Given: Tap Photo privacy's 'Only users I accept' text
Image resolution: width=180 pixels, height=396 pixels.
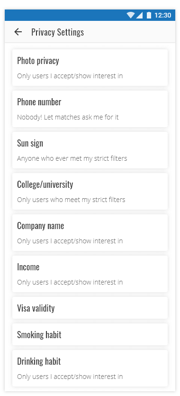Looking at the screenshot, I should pyautogui.click(x=70, y=76).
